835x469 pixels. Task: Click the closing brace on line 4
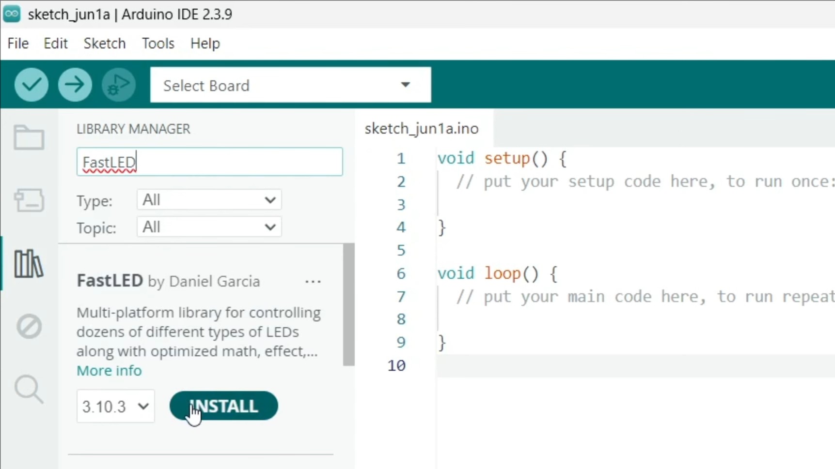pyautogui.click(x=441, y=227)
